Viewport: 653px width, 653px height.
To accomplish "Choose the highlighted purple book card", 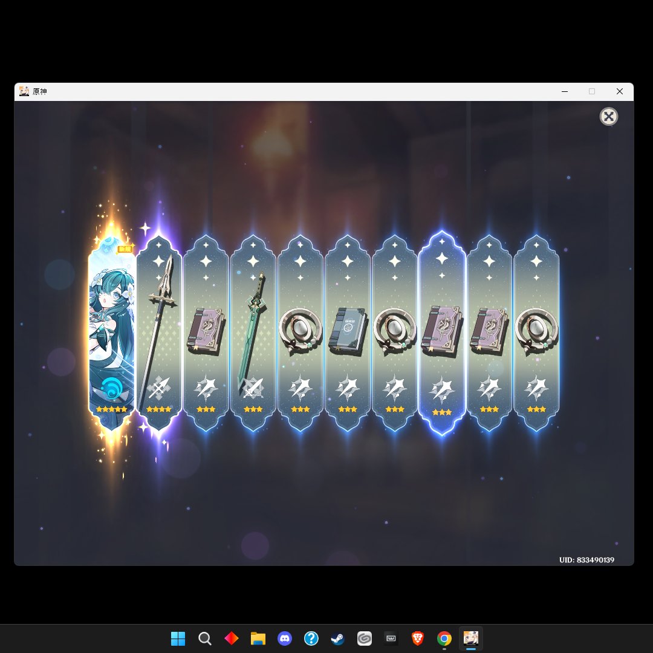I will [442, 333].
